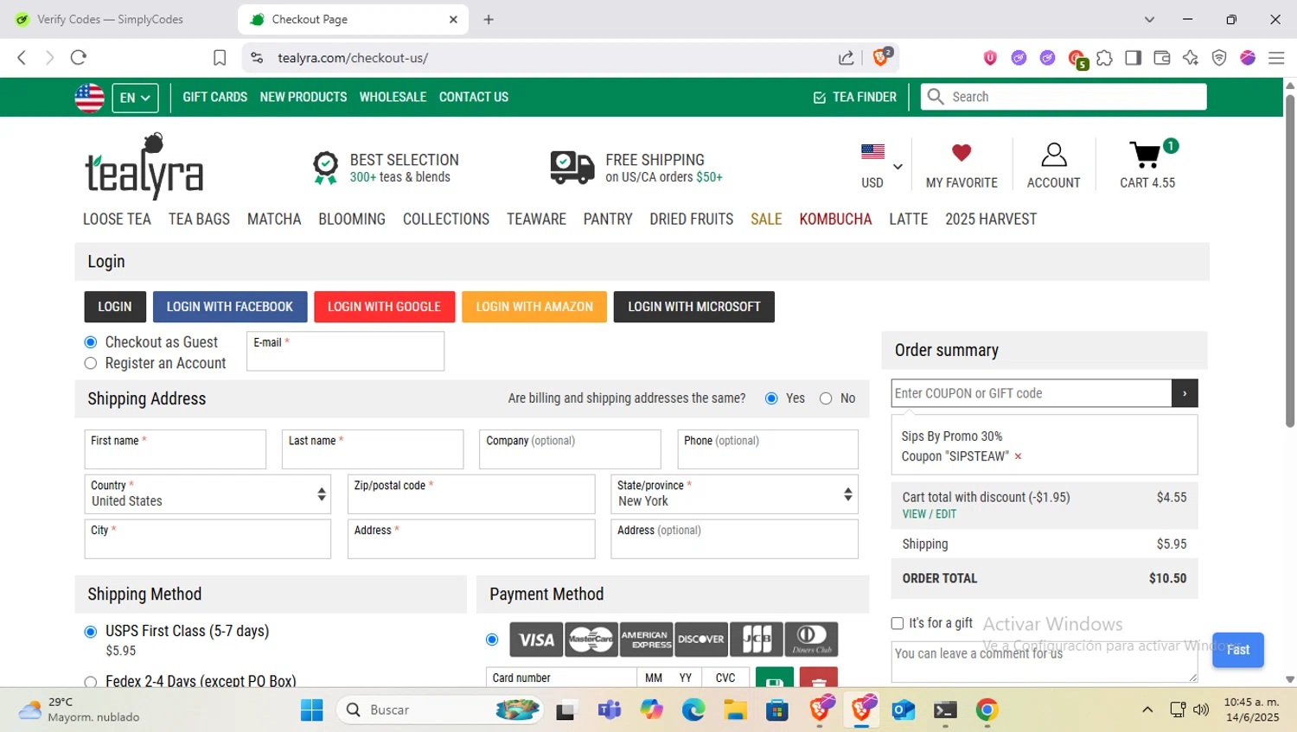This screenshot has height=732, width=1297.
Task: Expand the USD currency dropdown
Action: pos(898,167)
